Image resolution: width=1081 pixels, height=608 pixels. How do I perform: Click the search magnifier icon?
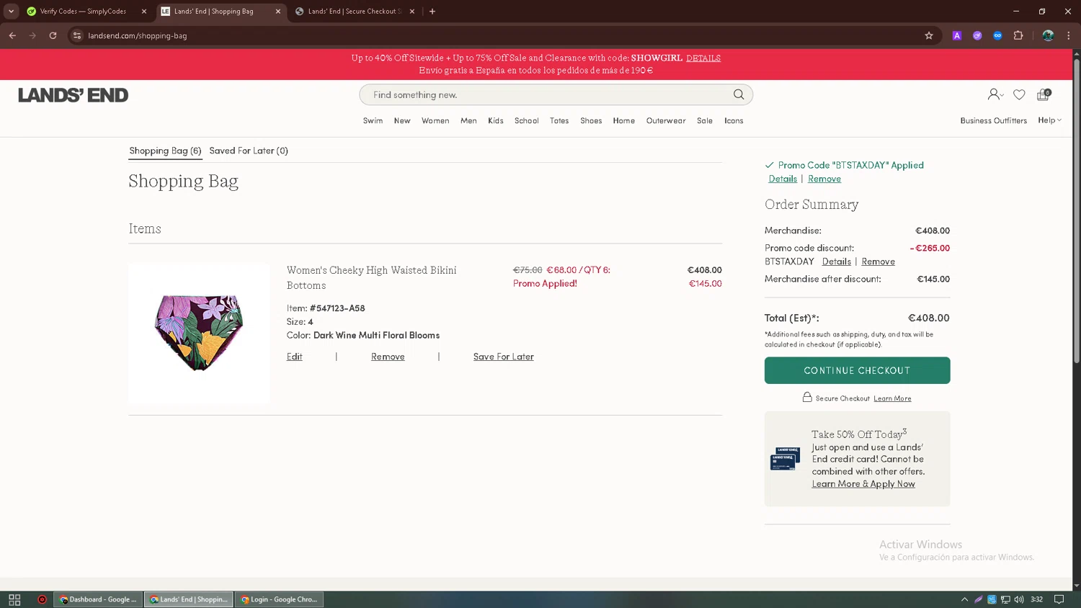click(739, 94)
